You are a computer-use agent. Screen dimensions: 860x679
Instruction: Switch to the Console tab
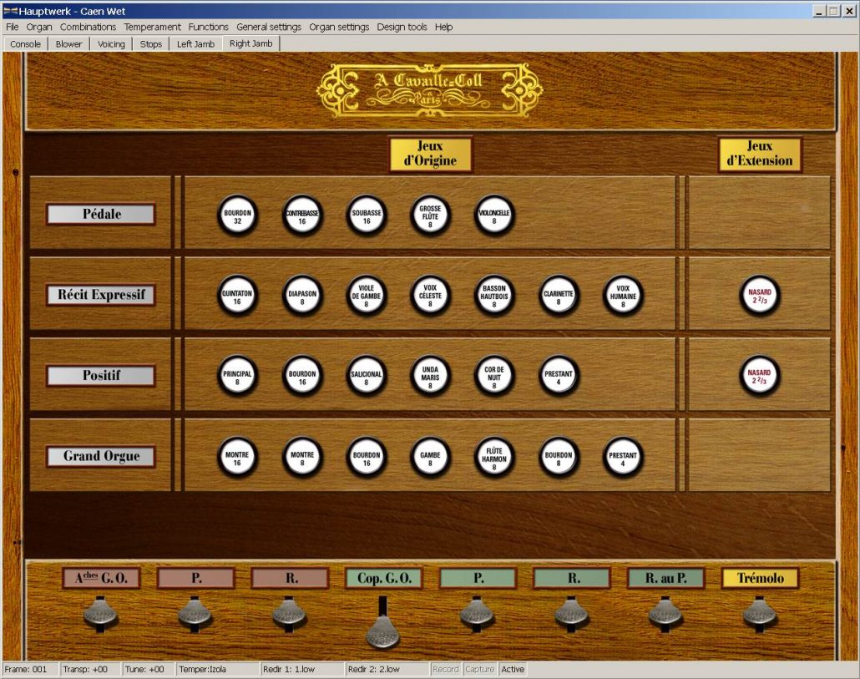point(25,44)
